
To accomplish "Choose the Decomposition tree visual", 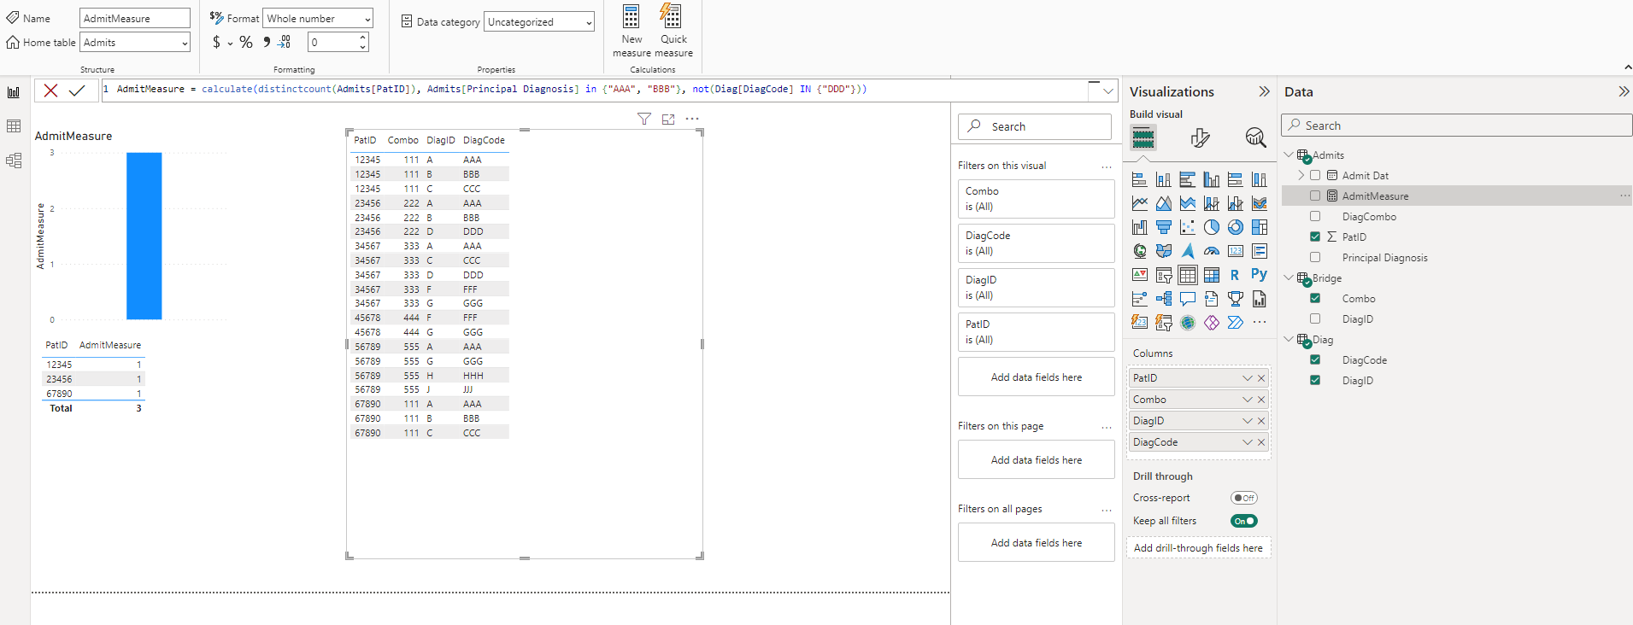I will [x=1164, y=299].
